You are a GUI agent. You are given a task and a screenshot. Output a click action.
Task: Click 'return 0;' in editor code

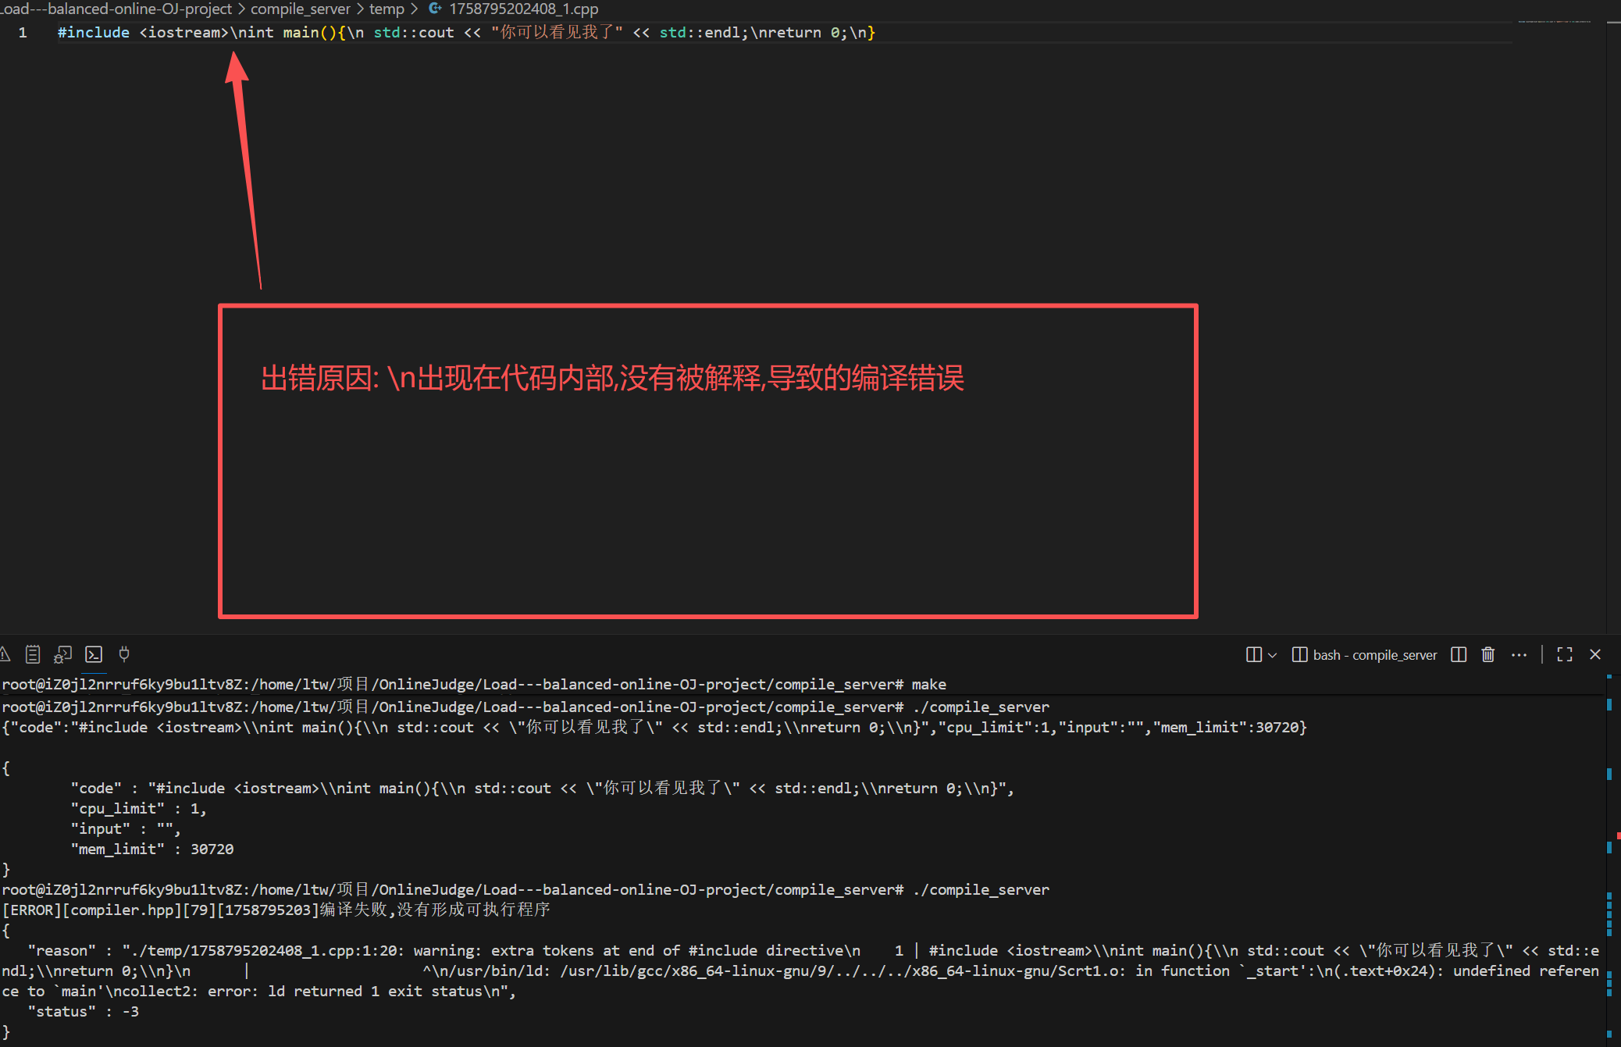pyautogui.click(x=803, y=33)
